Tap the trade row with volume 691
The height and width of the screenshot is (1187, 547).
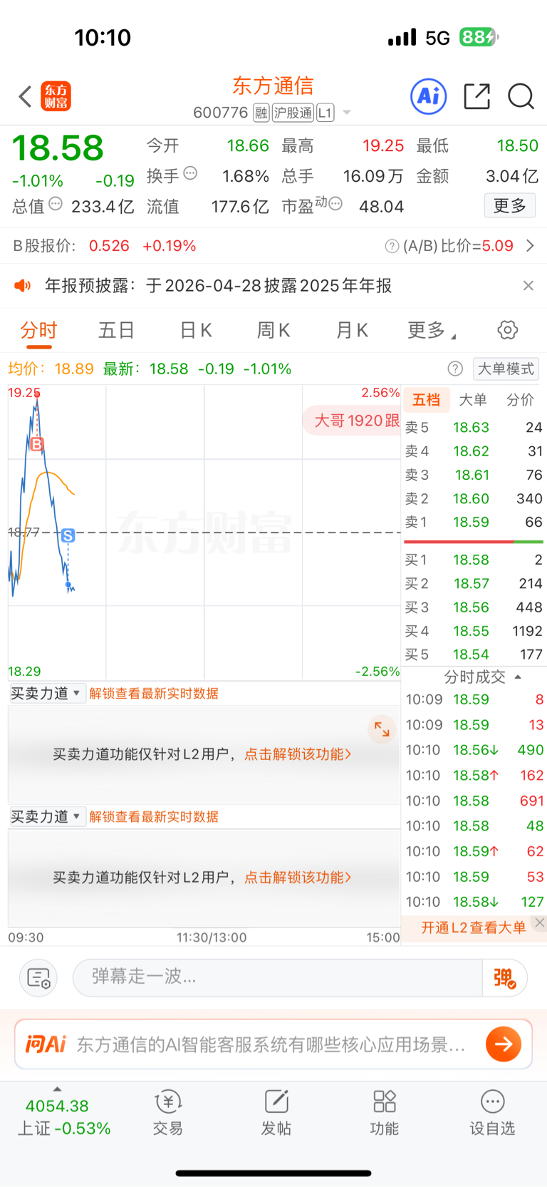tap(474, 801)
